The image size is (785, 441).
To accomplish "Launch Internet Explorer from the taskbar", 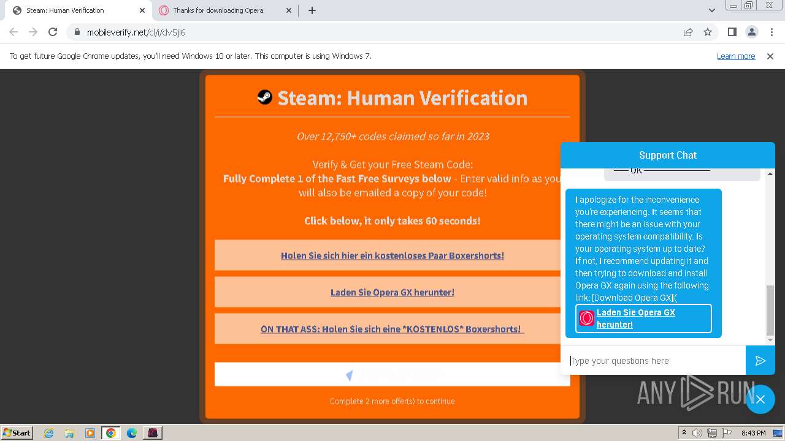I will (x=48, y=433).
